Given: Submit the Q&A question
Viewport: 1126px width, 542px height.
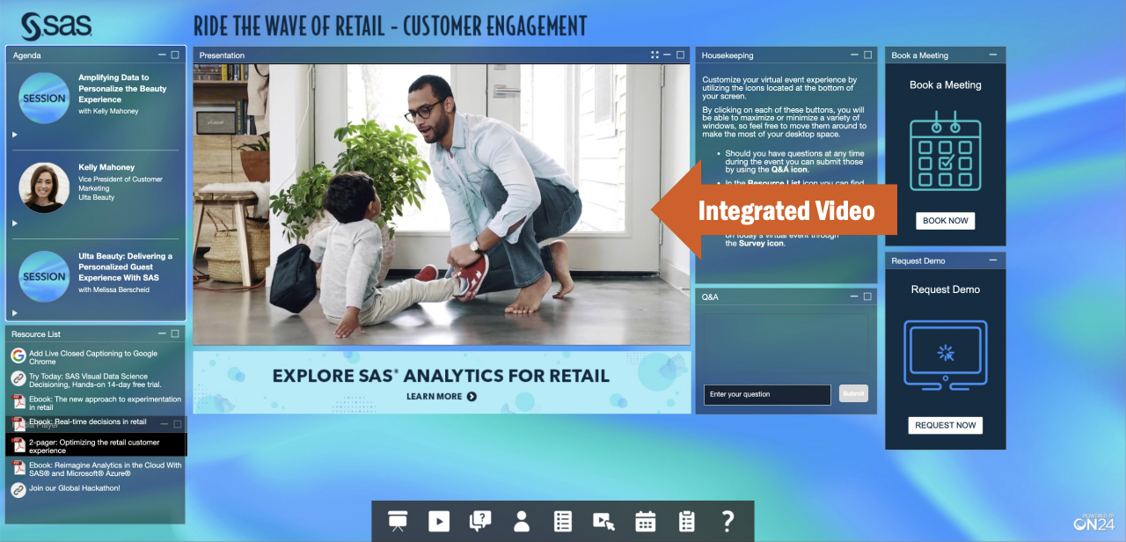Looking at the screenshot, I should pos(853,394).
